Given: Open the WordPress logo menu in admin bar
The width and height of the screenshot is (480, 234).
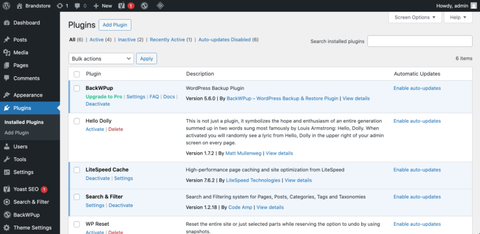Looking at the screenshot, I should [6, 5].
